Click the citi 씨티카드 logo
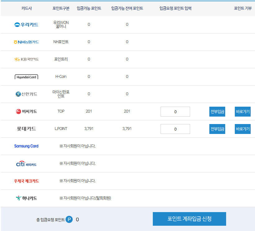The height and width of the screenshot is (231, 255). (x=26, y=164)
